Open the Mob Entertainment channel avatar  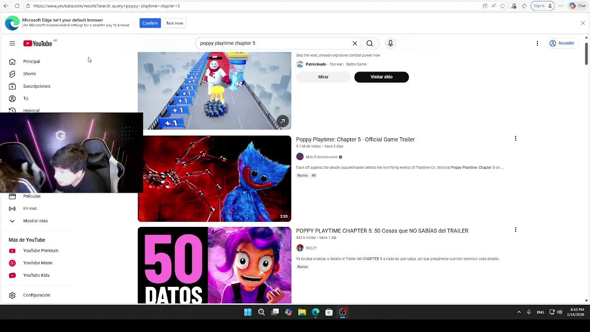click(x=300, y=157)
